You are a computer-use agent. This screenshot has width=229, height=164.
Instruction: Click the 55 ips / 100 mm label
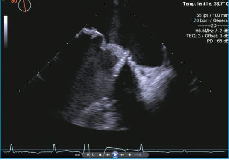point(212,15)
